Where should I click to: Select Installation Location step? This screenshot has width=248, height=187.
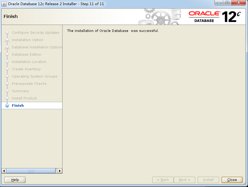(29, 62)
